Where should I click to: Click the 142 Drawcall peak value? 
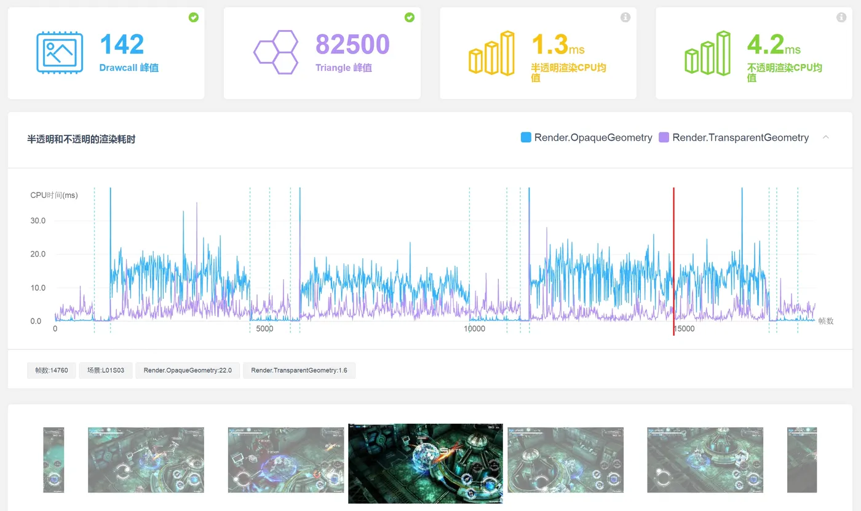[x=122, y=44]
